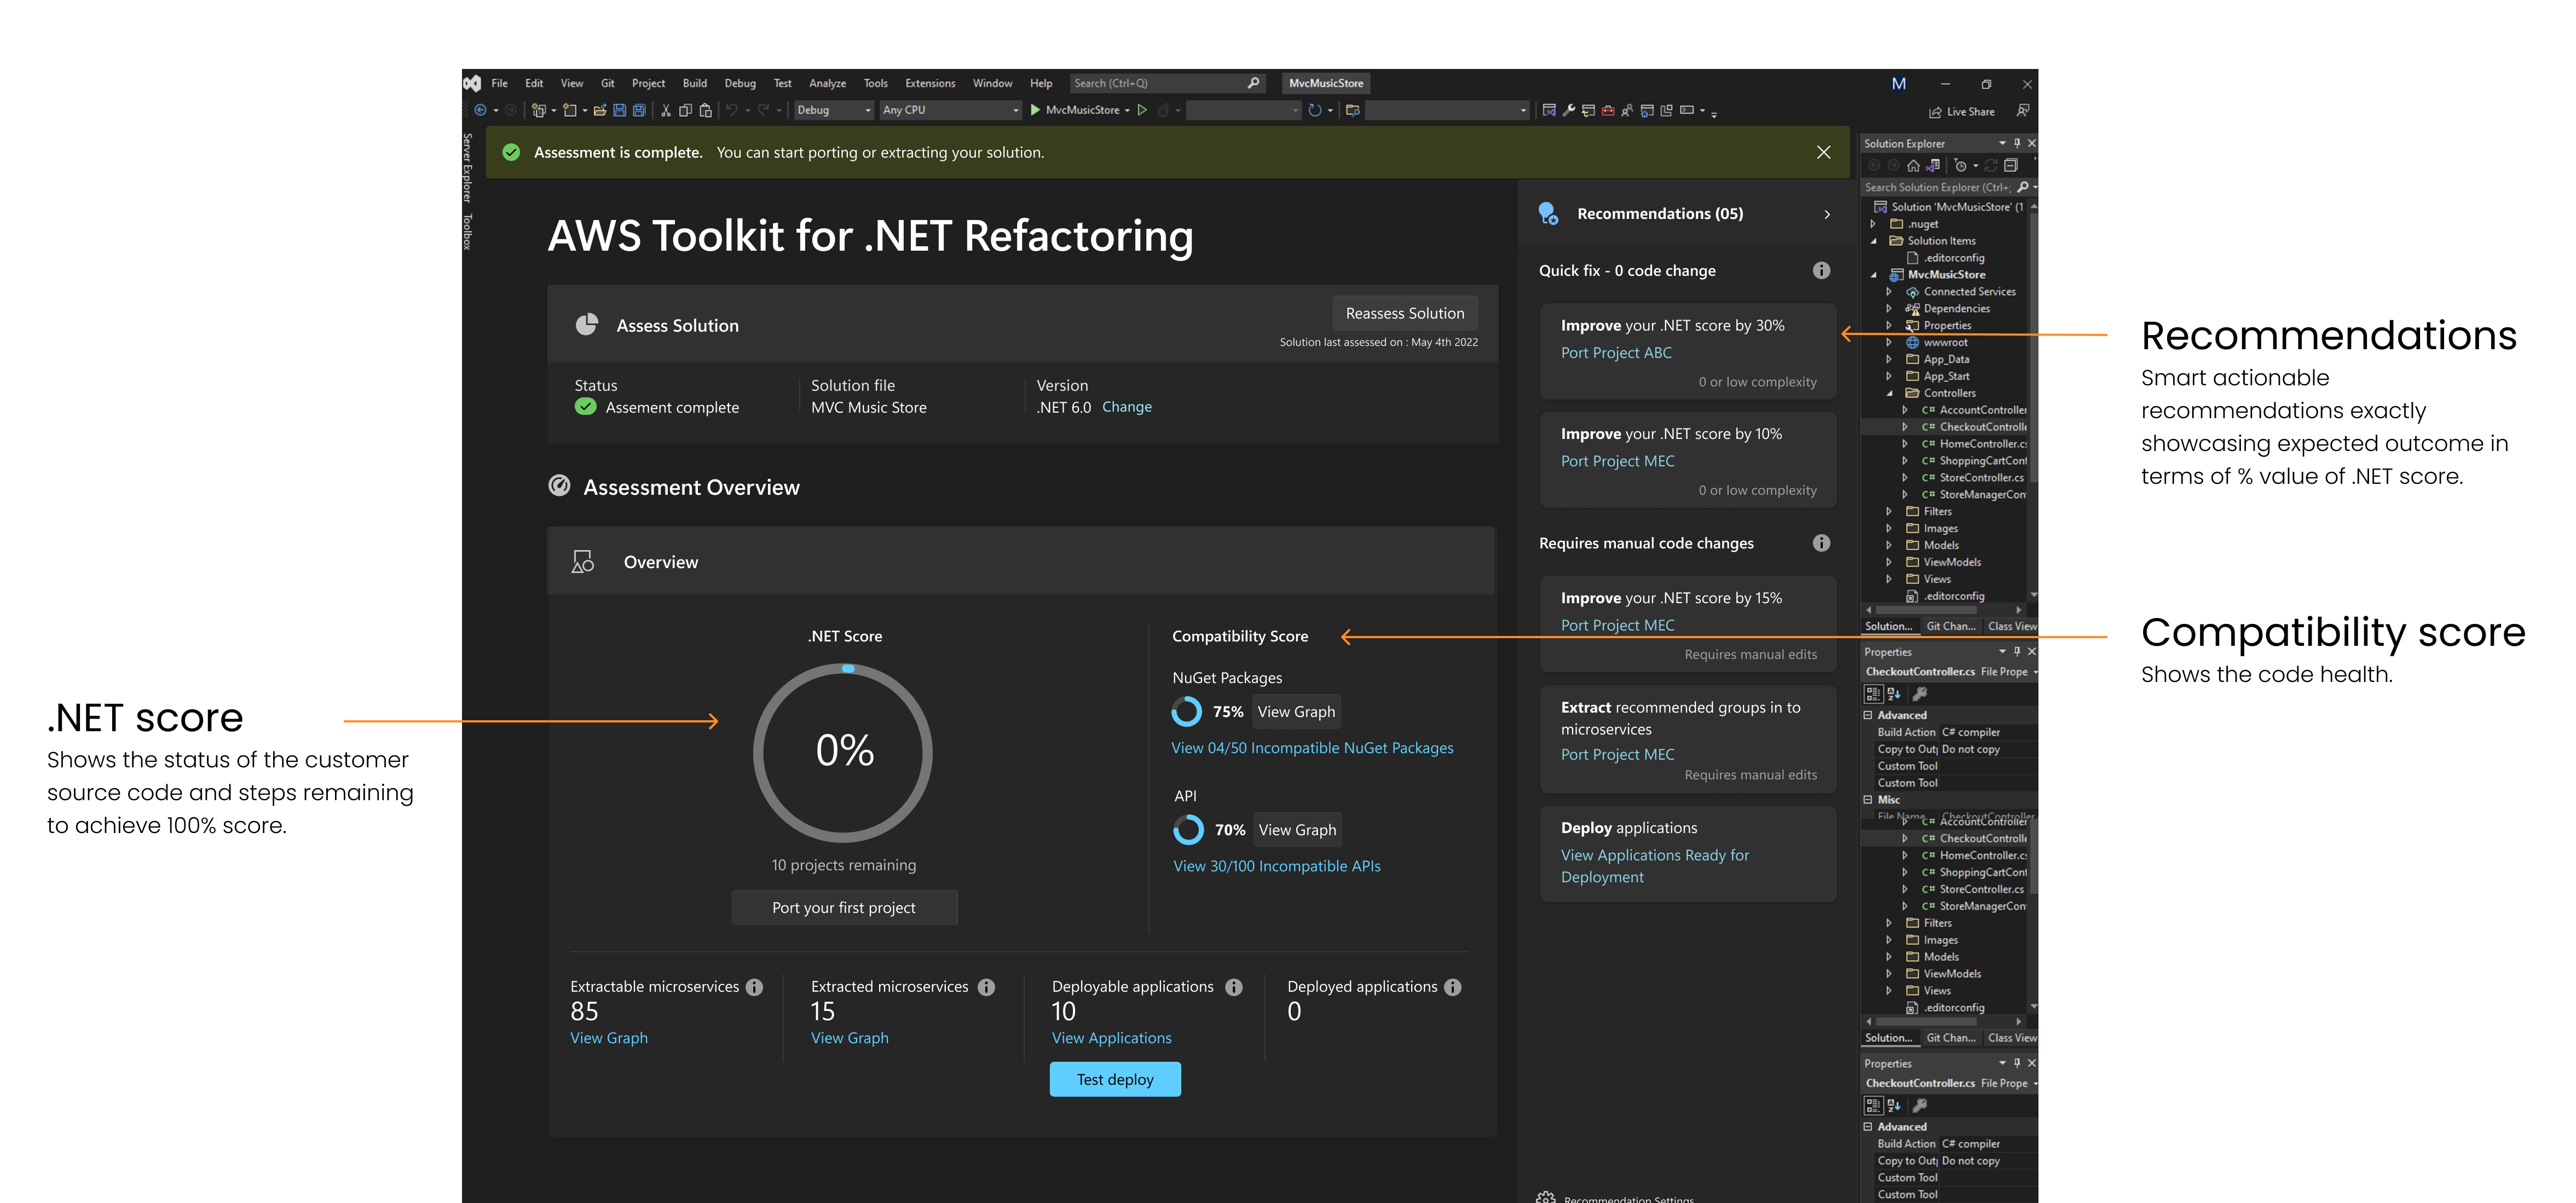Click the wrench properties icon in toolbar
Viewport: 2576px width, 1203px height.
[x=1568, y=110]
